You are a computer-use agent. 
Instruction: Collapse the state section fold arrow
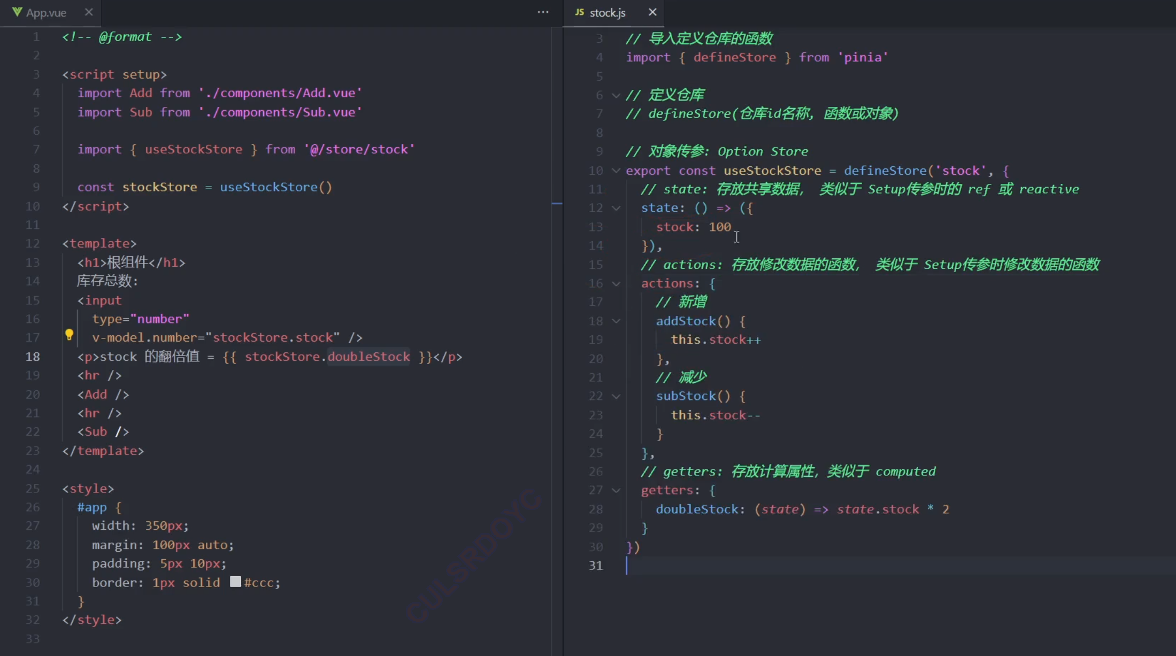click(x=616, y=208)
